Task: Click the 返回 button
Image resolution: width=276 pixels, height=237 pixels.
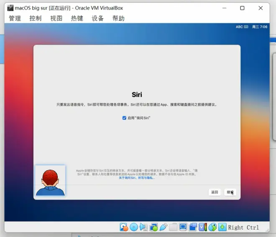Action: pos(215,192)
